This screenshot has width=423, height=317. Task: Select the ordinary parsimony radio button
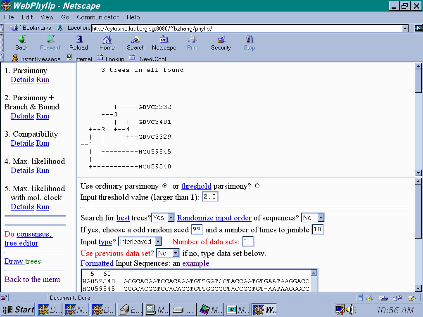(165, 186)
